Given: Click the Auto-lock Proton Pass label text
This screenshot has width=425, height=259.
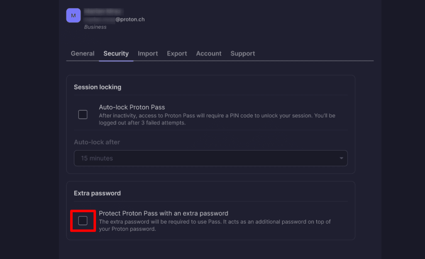Looking at the screenshot, I should point(132,107).
